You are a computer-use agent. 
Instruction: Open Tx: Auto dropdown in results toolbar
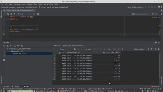click(x=89, y=49)
